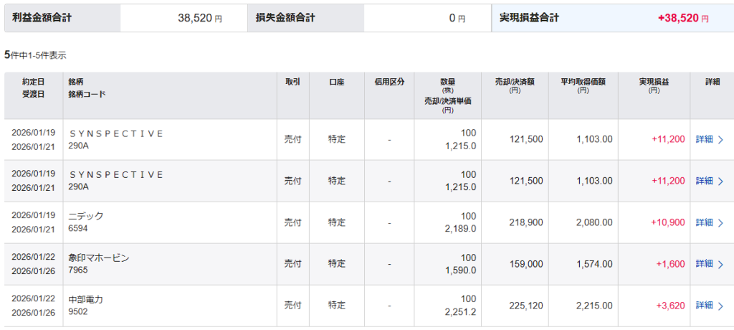This screenshot has width=734, height=330.
Task: Open 詳細 link for first SYNSPECTIVE row
Action: pos(705,140)
